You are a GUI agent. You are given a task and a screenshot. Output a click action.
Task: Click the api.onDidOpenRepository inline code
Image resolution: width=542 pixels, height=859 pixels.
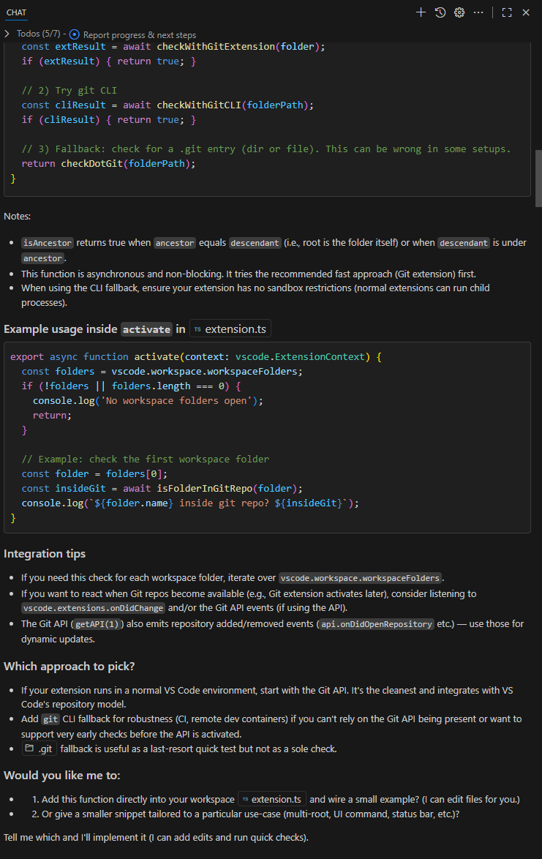(x=374, y=624)
